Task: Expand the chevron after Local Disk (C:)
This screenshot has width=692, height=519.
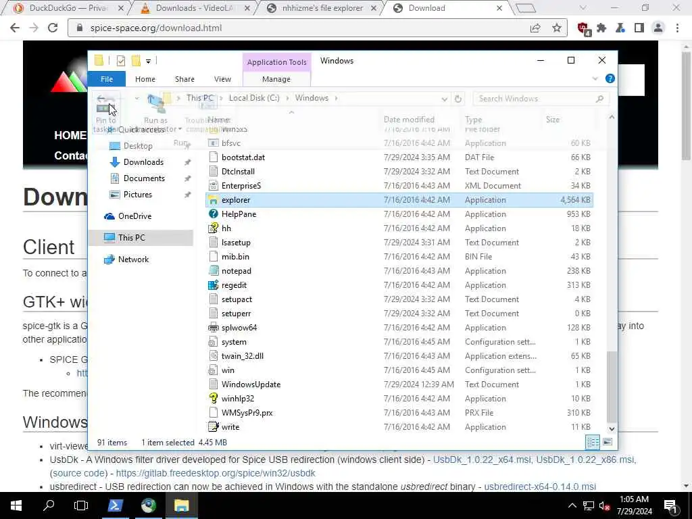Action: tap(287, 98)
